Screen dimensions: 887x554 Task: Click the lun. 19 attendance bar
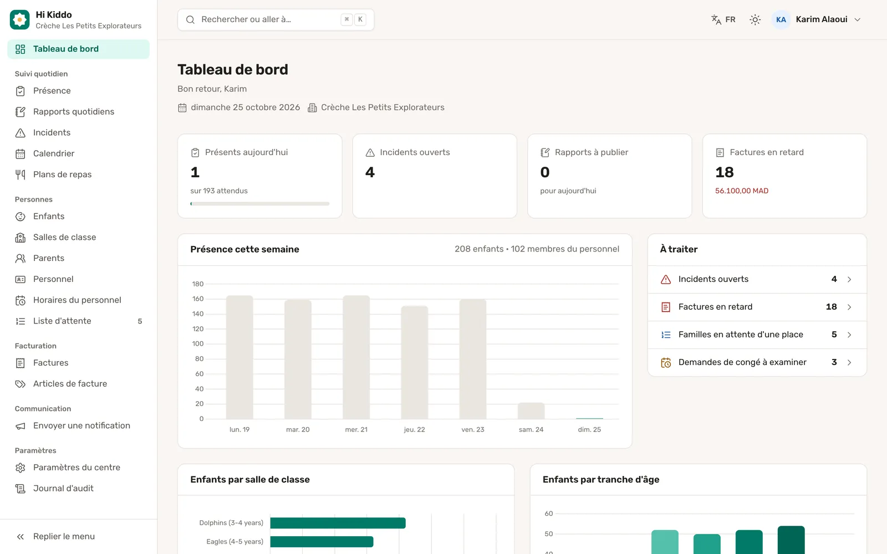(239, 357)
